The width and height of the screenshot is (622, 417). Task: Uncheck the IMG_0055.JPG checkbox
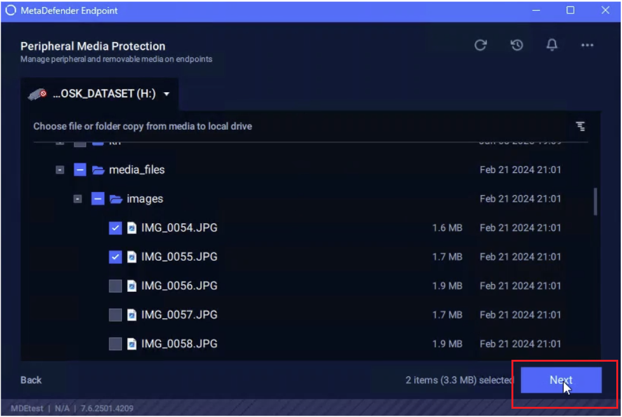coord(115,257)
